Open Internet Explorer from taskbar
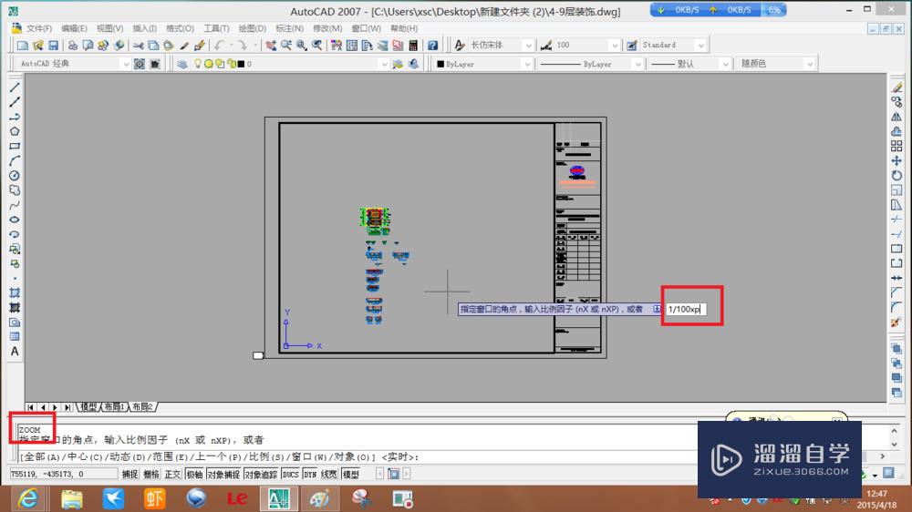Image resolution: width=912 pixels, height=512 pixels. click(28, 498)
